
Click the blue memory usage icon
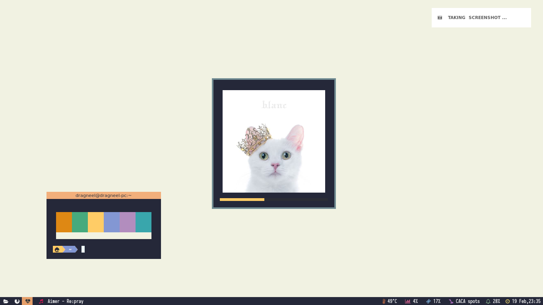(428, 301)
